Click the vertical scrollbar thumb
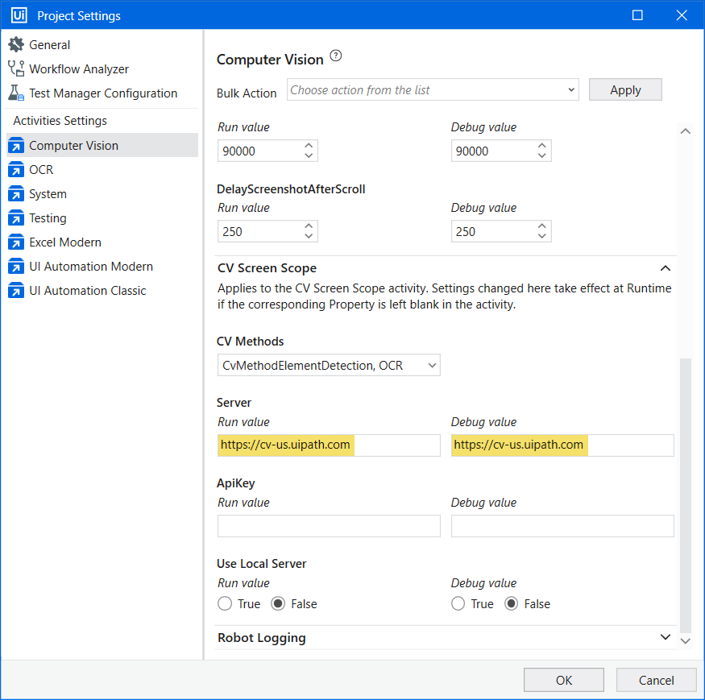The height and width of the screenshot is (700, 705). pos(685,495)
